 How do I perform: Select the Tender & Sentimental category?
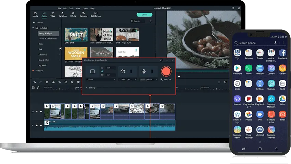tap(48, 39)
